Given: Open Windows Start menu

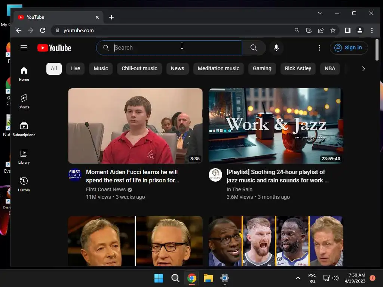Looking at the screenshot, I should coord(159,278).
